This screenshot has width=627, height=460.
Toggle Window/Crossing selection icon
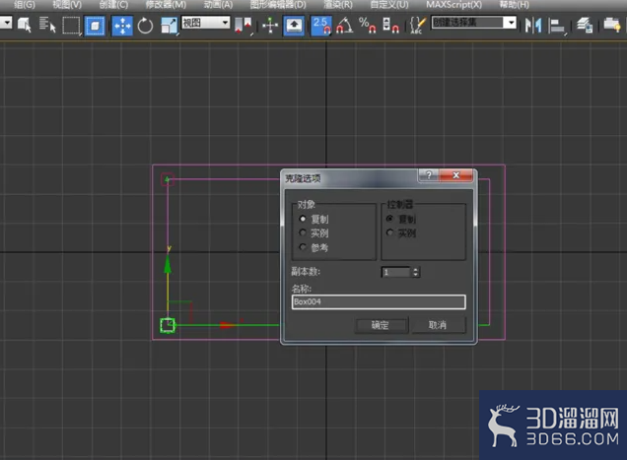click(x=95, y=26)
